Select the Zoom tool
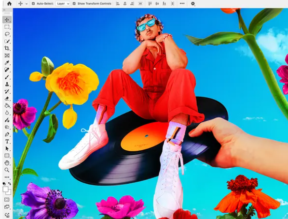This screenshot has width=288, height=219. (x=7, y=170)
